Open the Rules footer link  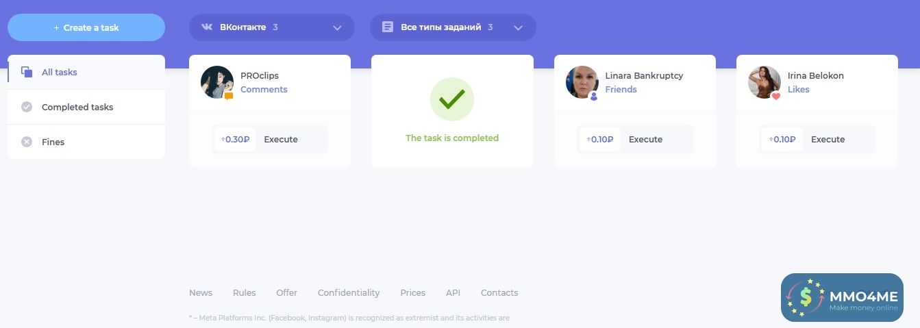pyautogui.click(x=244, y=292)
